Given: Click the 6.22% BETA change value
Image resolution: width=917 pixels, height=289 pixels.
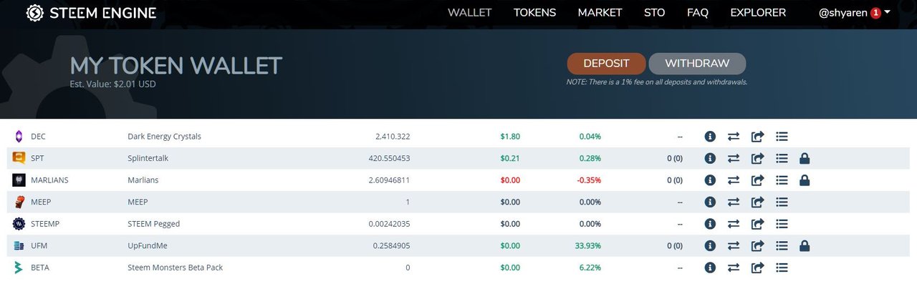Looking at the screenshot, I should 590,268.
